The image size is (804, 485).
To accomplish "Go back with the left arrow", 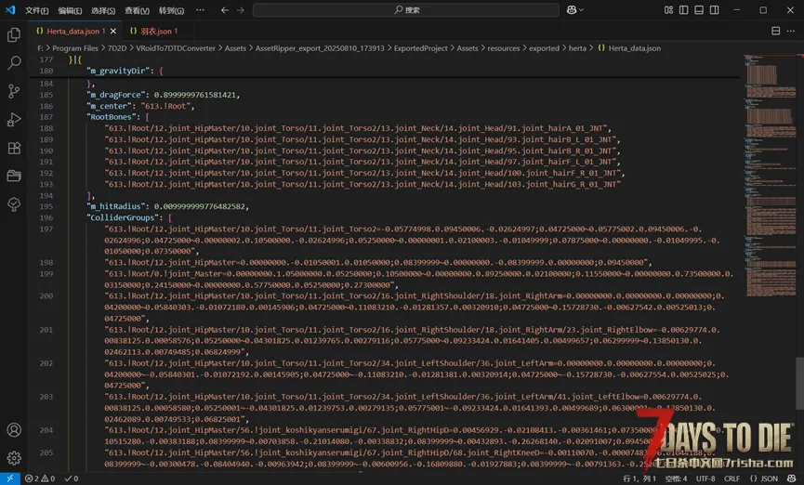I will tap(225, 9).
